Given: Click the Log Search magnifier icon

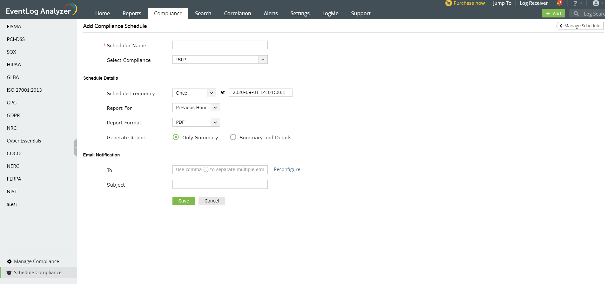Looking at the screenshot, I should coord(576,14).
